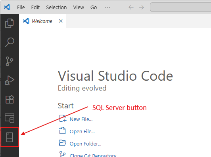
Task: Open the Run and Debug view
Action: (10, 80)
